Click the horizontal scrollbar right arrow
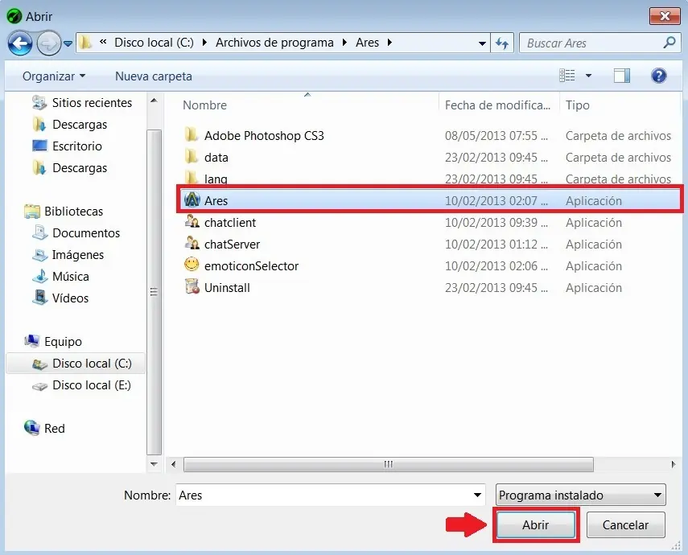 tap(674, 464)
